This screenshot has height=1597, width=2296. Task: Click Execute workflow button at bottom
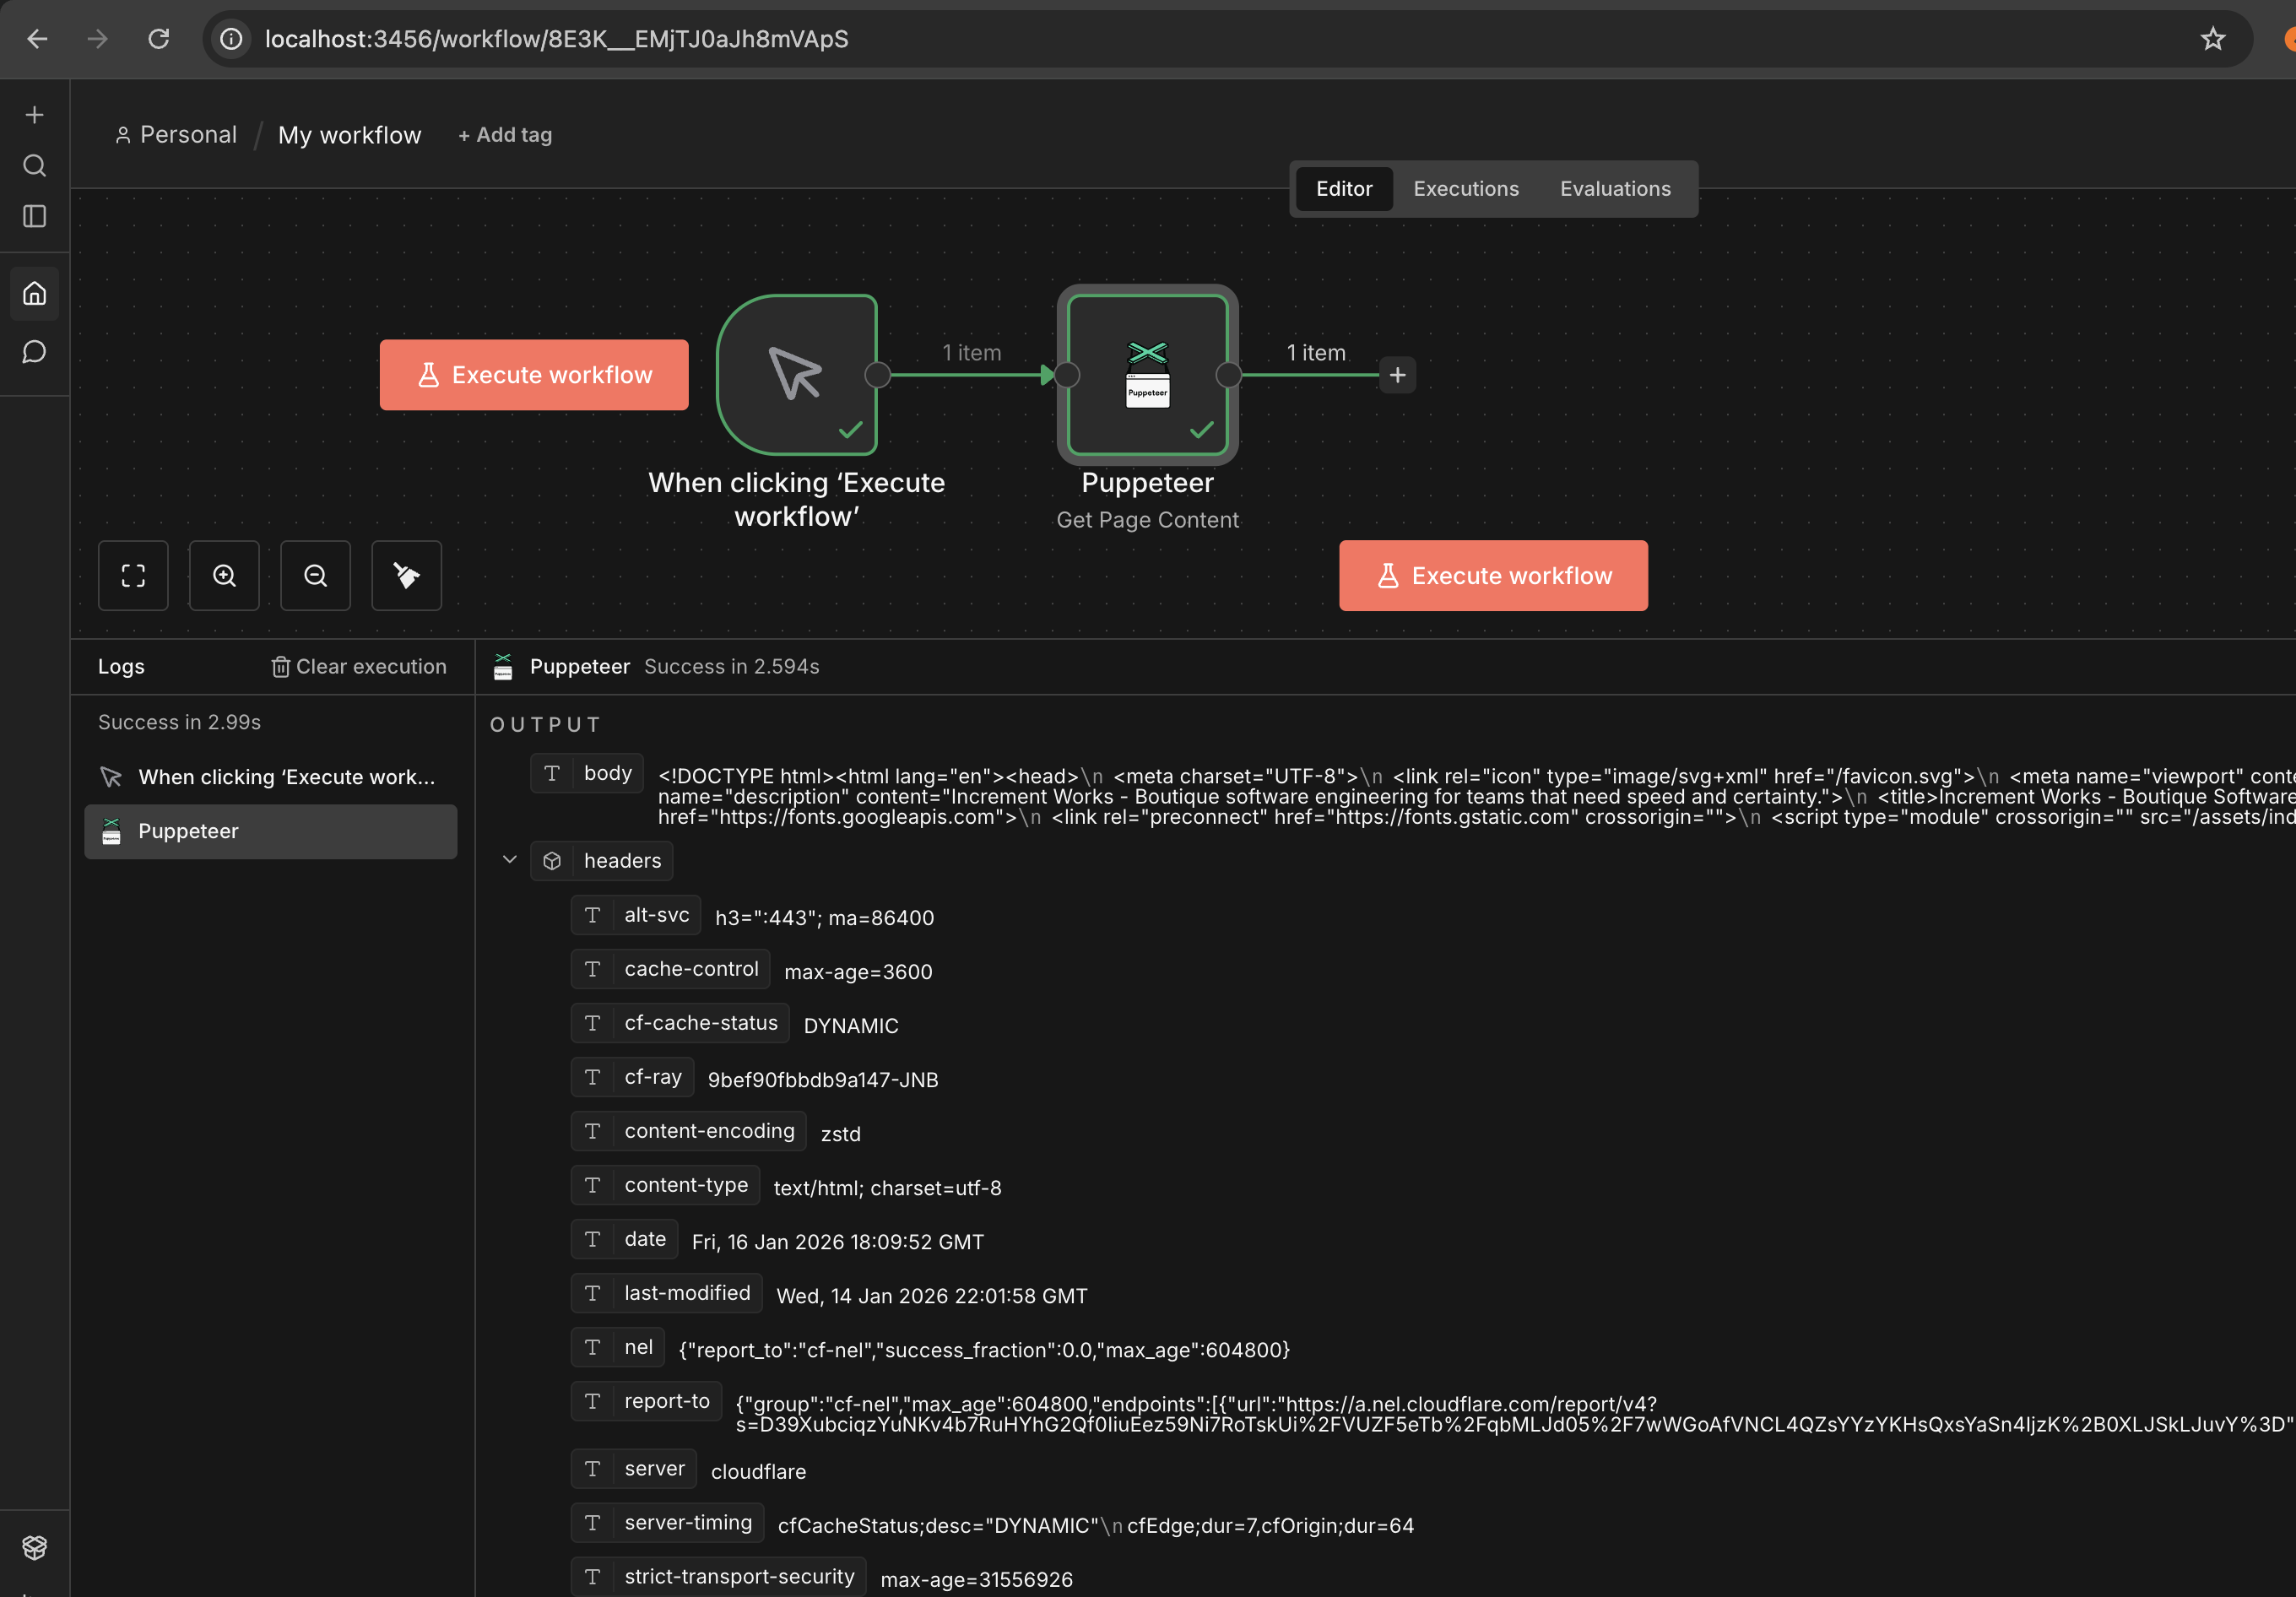pyautogui.click(x=1492, y=576)
